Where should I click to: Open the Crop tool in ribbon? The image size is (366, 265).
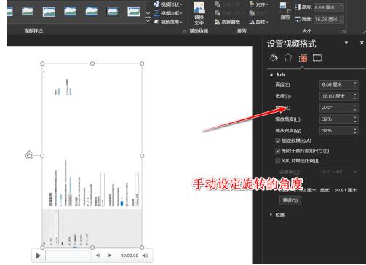285,10
